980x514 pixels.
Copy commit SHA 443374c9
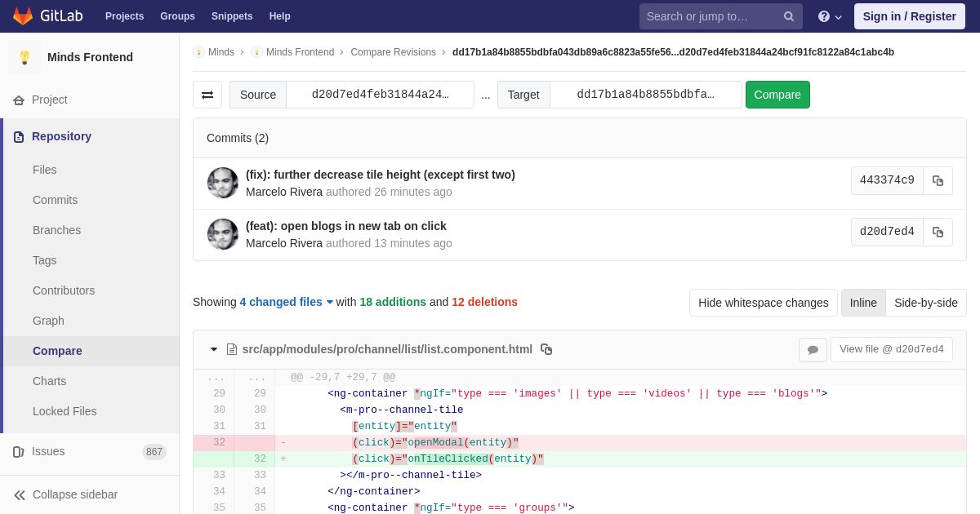tap(938, 181)
